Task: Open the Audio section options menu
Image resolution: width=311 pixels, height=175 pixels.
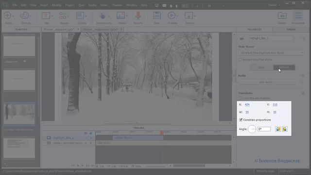Action: pyautogui.click(x=302, y=76)
